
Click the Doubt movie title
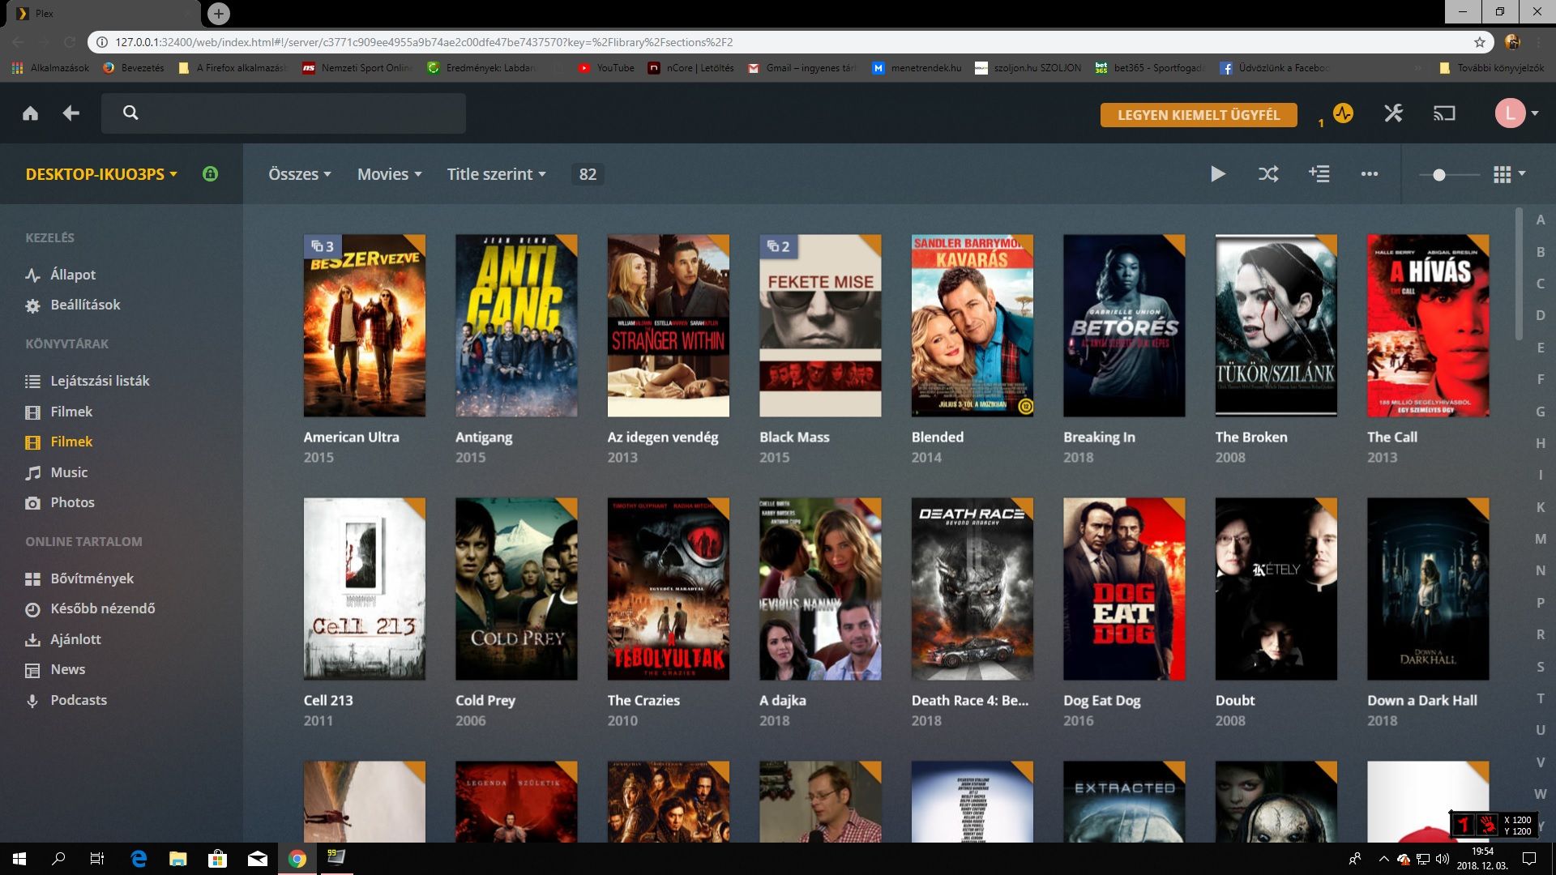1235,700
